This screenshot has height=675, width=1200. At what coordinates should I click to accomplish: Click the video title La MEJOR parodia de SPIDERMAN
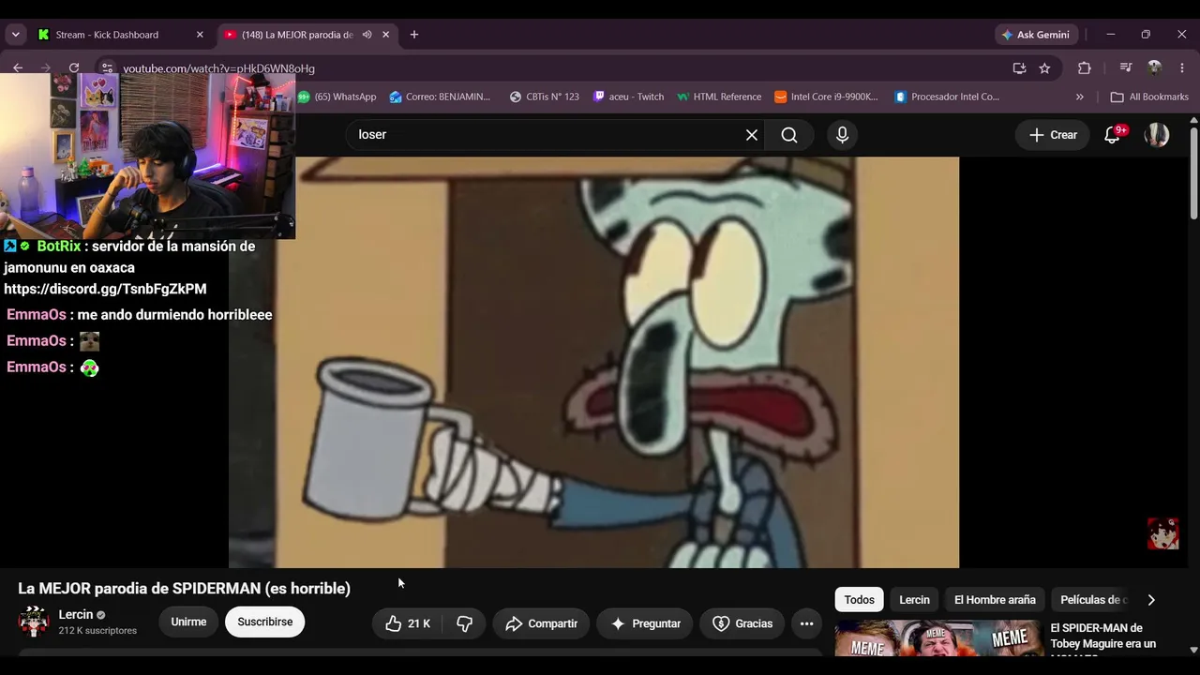click(x=185, y=589)
